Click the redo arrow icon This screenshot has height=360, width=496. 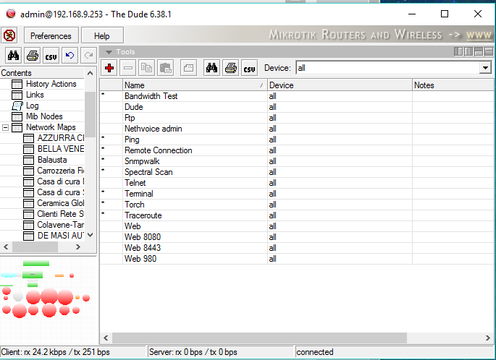[x=88, y=56]
